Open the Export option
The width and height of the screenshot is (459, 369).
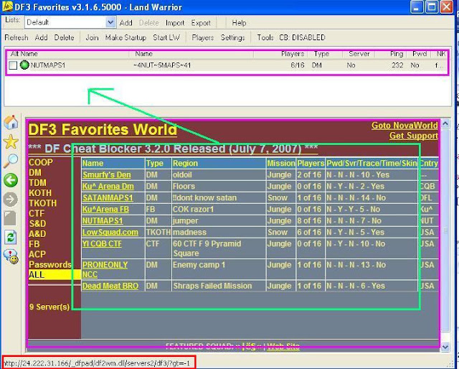pyautogui.click(x=201, y=23)
